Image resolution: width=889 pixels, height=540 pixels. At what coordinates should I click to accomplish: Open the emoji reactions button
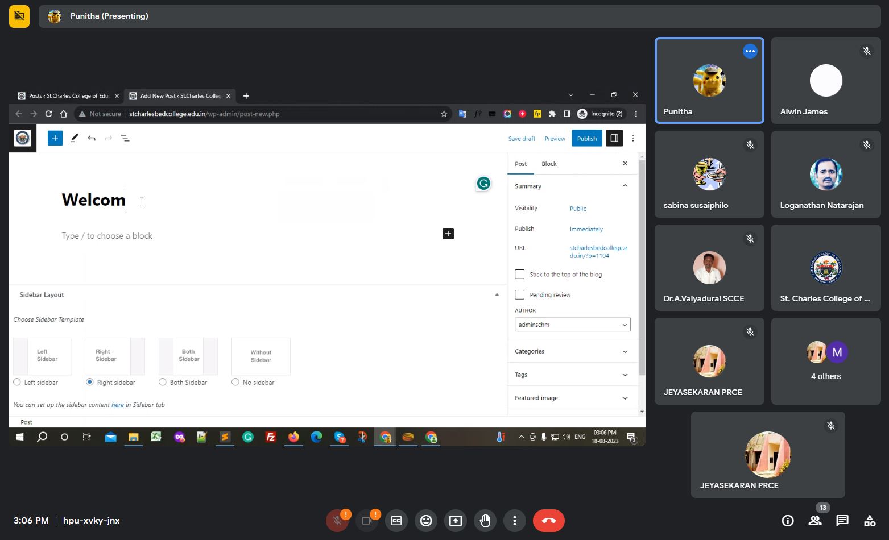(426, 521)
